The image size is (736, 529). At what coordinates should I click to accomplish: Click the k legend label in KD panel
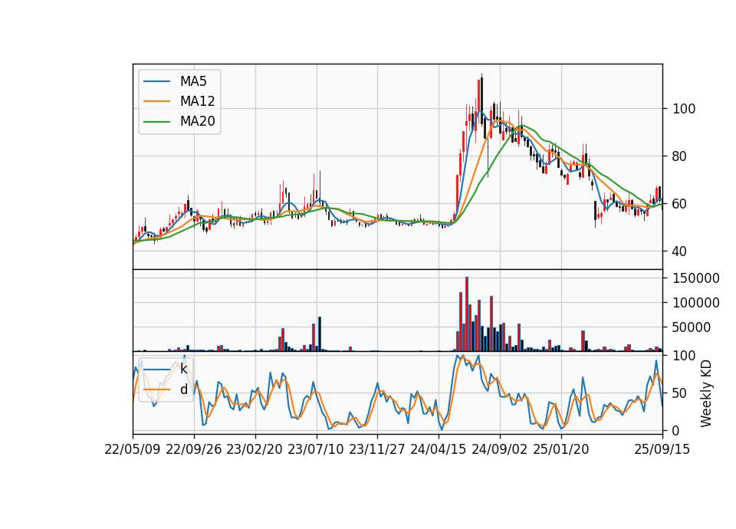pos(183,369)
